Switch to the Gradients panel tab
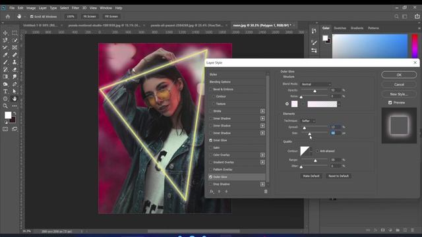This screenshot has height=237, width=422. 357,28
